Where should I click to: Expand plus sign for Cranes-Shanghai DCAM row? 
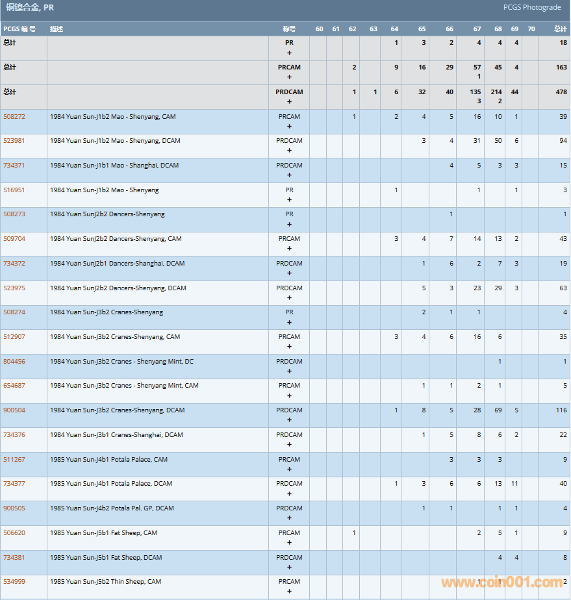[x=289, y=444]
